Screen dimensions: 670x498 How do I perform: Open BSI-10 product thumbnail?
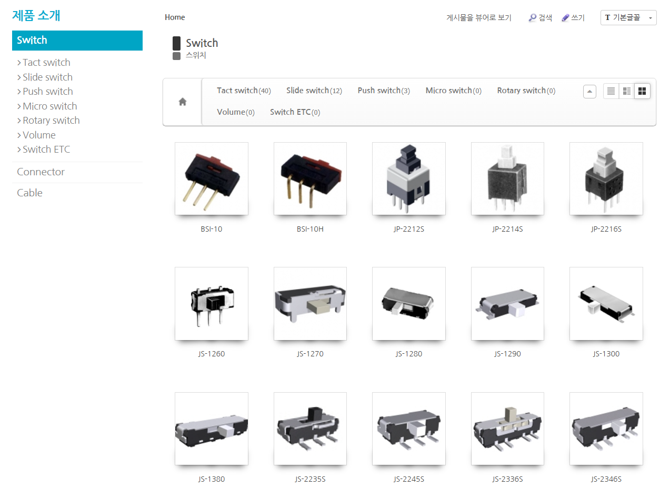pos(212,178)
